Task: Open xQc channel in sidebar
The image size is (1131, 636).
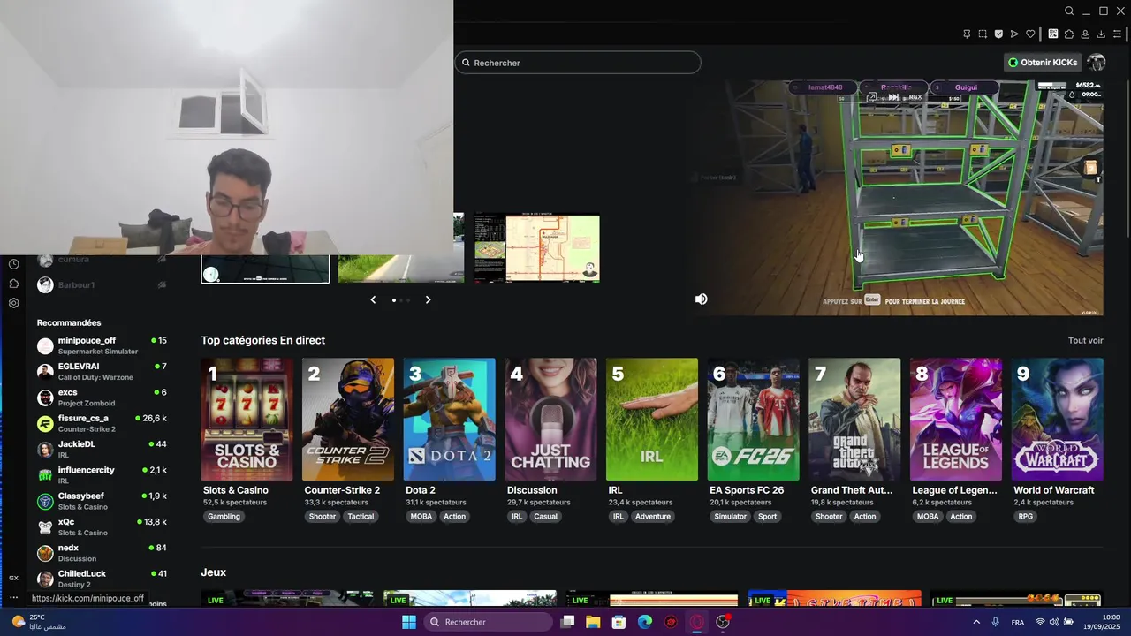Action: [102, 526]
